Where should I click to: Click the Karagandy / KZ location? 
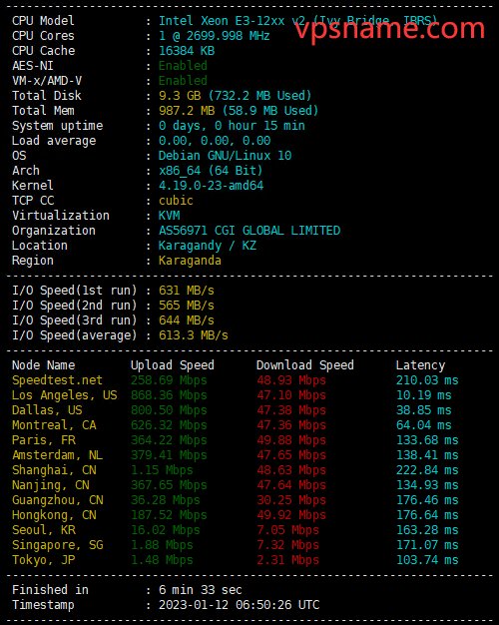(208, 246)
